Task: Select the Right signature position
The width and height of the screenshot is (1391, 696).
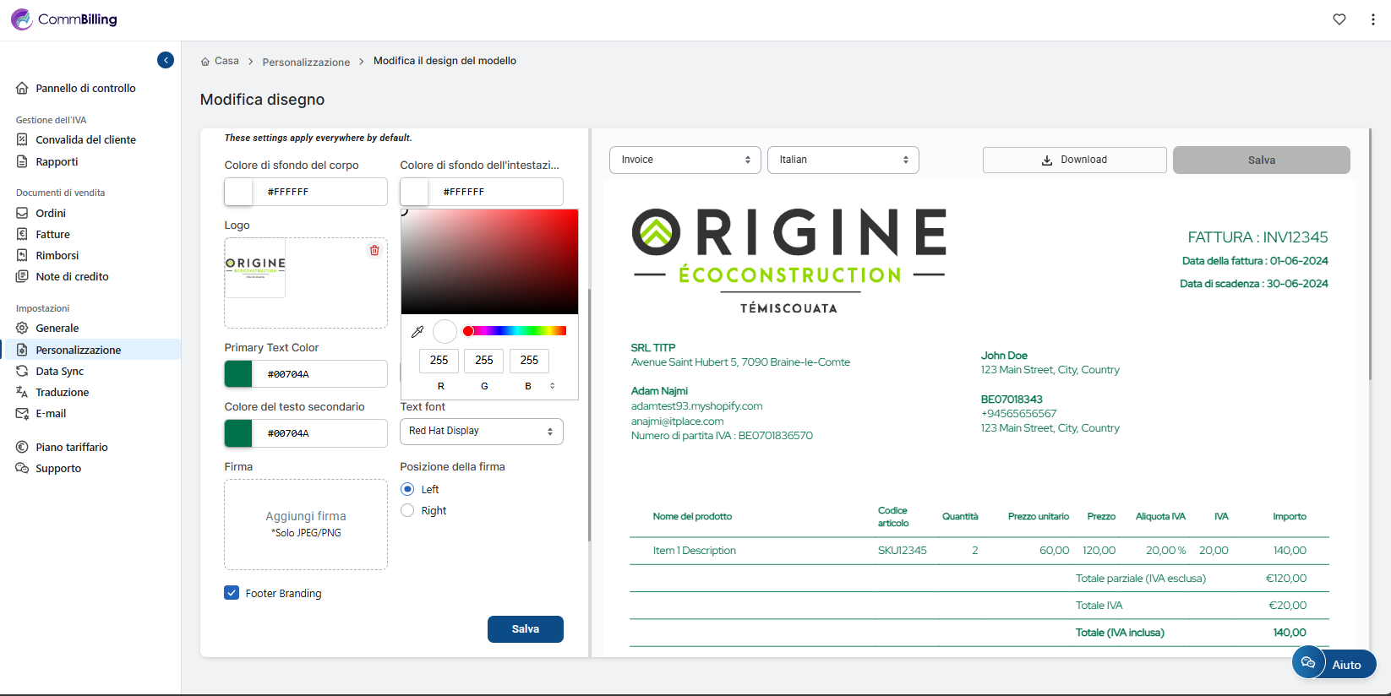Action: coord(407,510)
